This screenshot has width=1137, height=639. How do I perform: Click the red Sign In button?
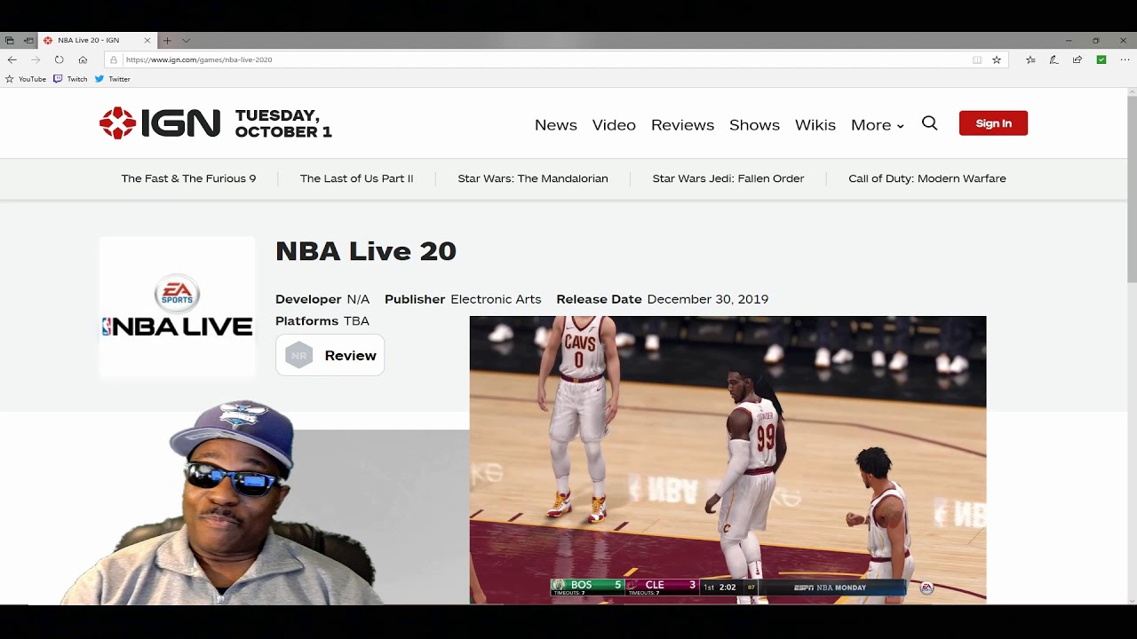[x=993, y=123]
